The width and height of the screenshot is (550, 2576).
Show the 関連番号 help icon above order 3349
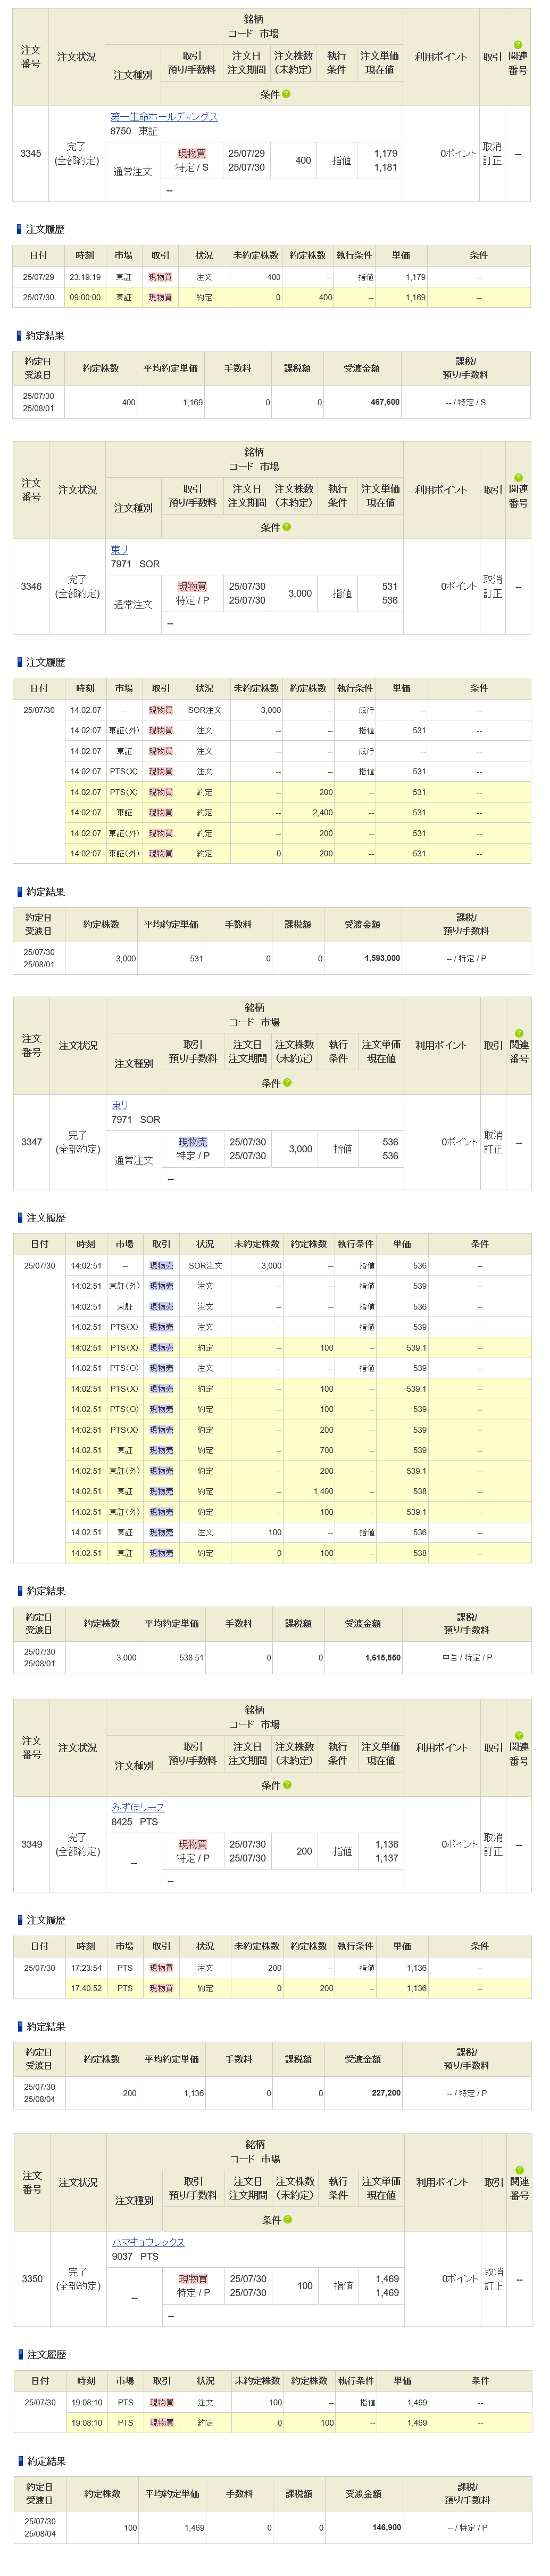coord(519,1735)
